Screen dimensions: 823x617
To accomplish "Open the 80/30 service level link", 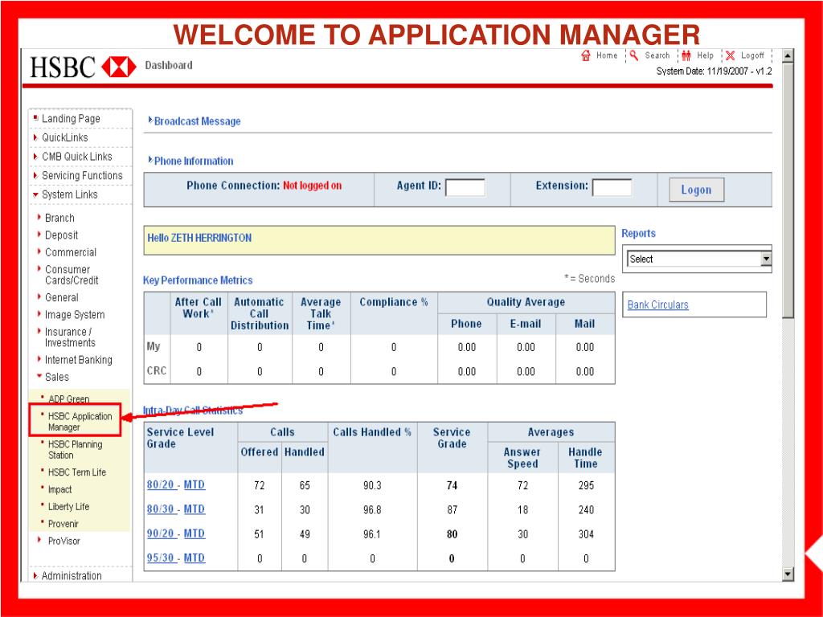I will tap(161, 509).
